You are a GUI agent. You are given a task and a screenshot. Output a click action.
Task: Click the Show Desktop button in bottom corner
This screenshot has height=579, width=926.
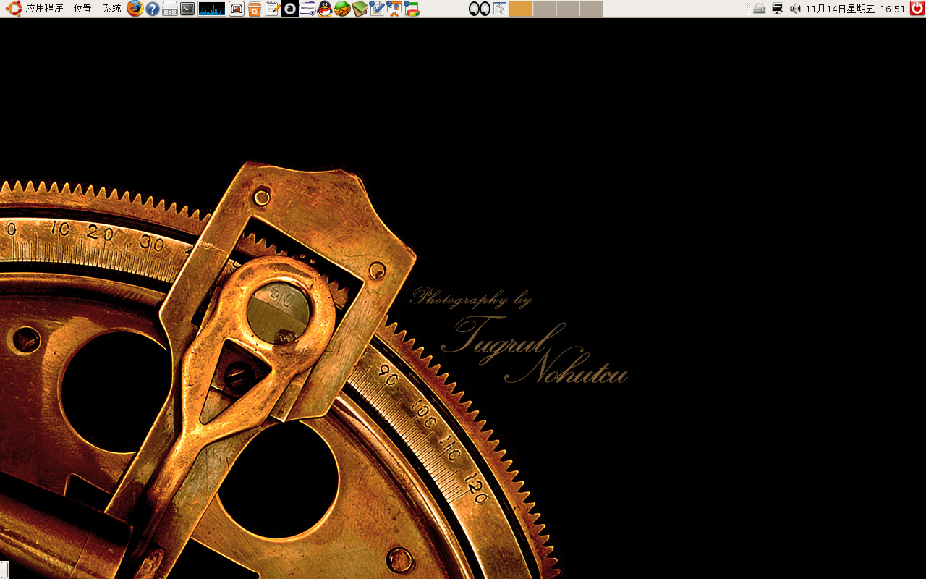click(4, 570)
